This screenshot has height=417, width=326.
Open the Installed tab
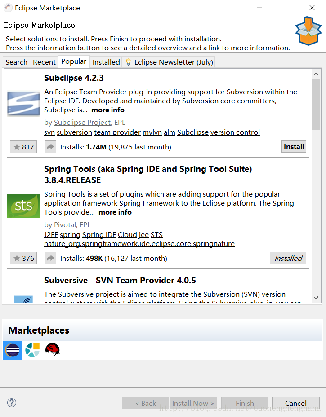106,62
